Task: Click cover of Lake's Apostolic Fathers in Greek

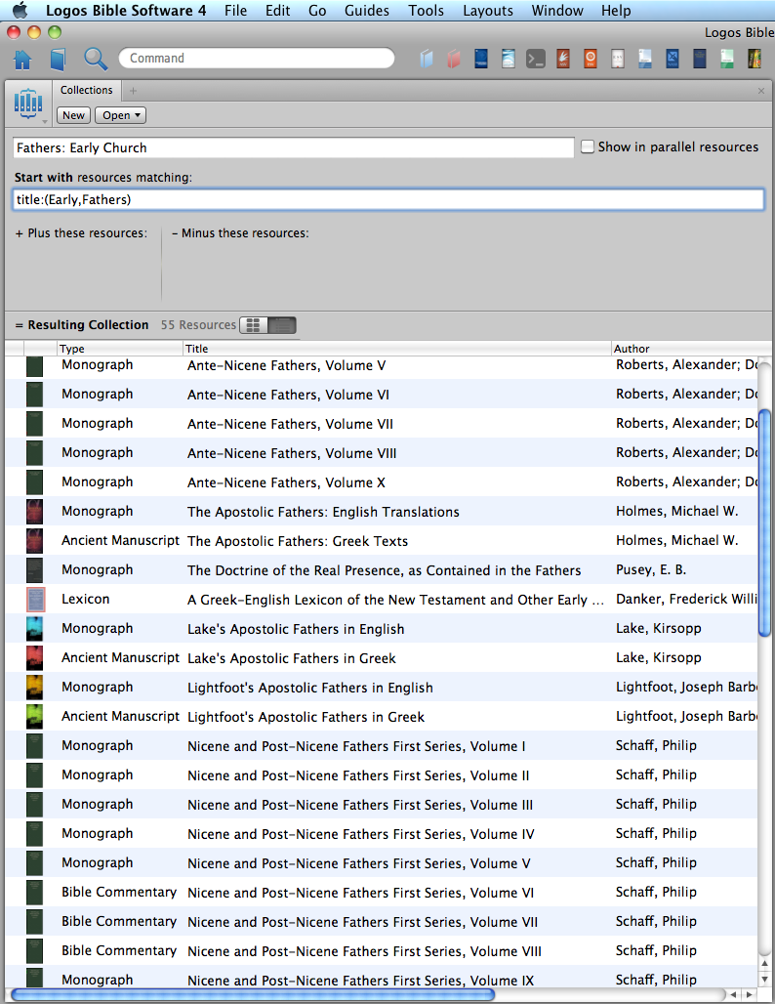Action: (x=34, y=658)
